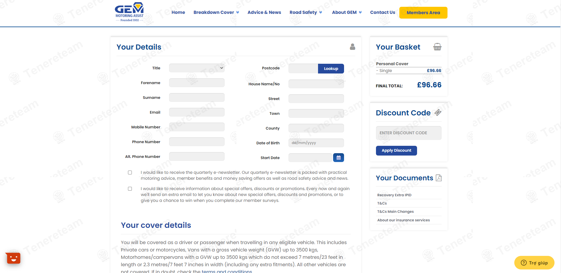Image resolution: width=561 pixels, height=273 pixels.
Task: Click the ticket icon beside Discount Code
Action: tap(438, 112)
